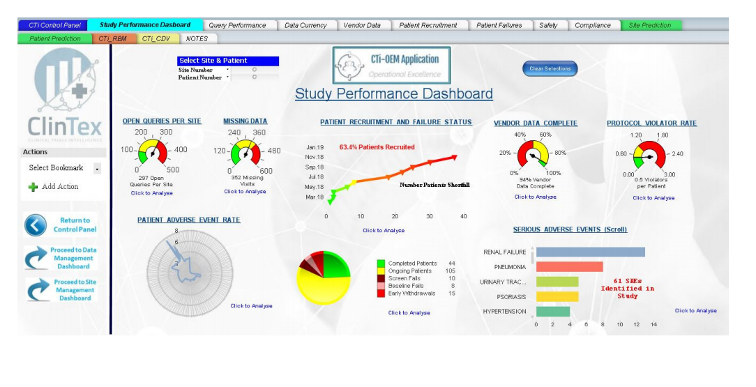
Task: Open the NOTES tab
Action: pos(198,38)
